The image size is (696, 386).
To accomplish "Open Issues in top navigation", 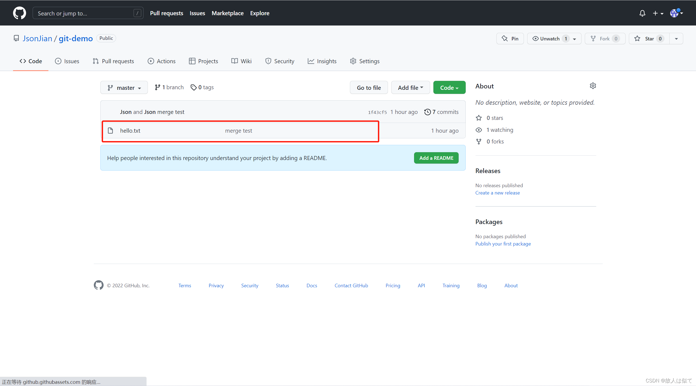I will (197, 13).
